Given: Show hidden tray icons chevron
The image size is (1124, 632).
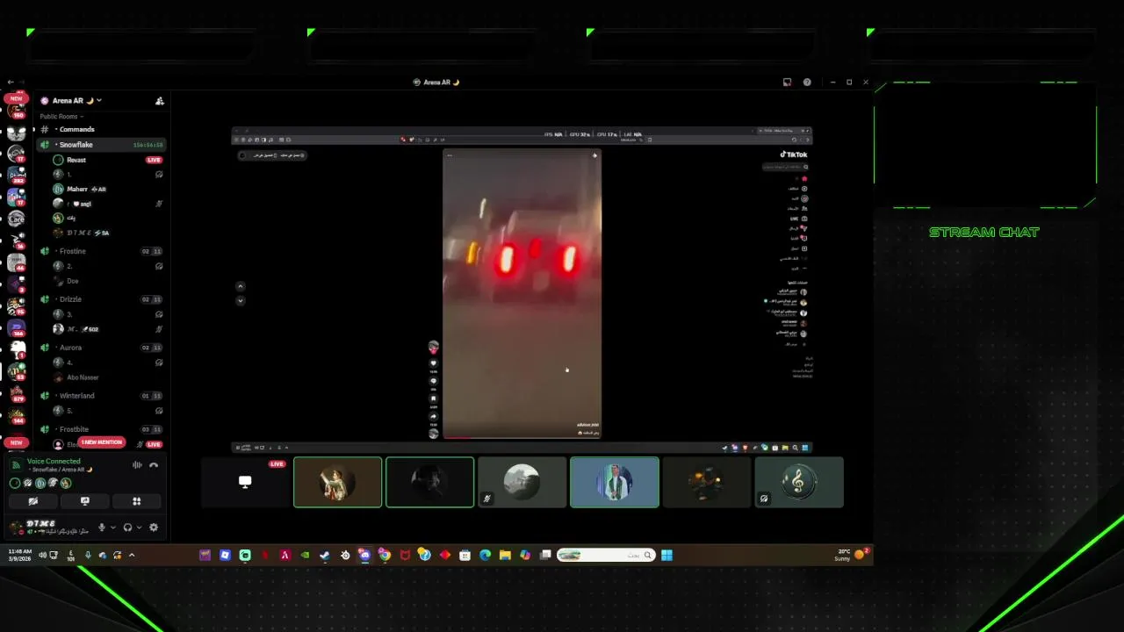Looking at the screenshot, I should click(x=132, y=555).
